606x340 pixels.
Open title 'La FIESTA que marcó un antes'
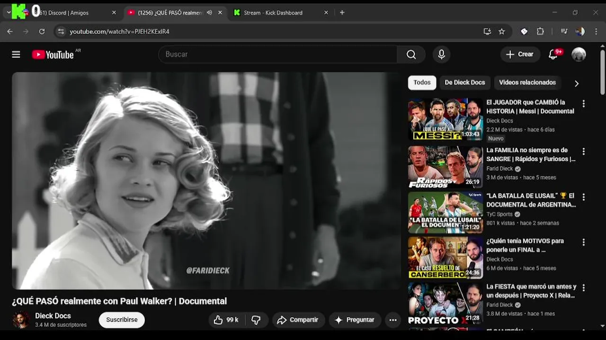[531, 291]
